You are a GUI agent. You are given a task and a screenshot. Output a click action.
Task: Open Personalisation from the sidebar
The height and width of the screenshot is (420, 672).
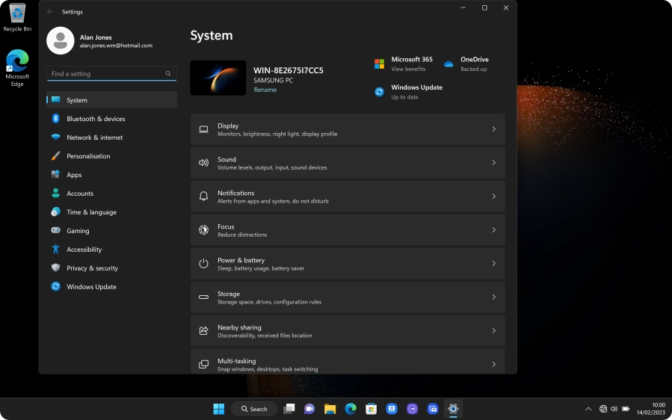[88, 156]
